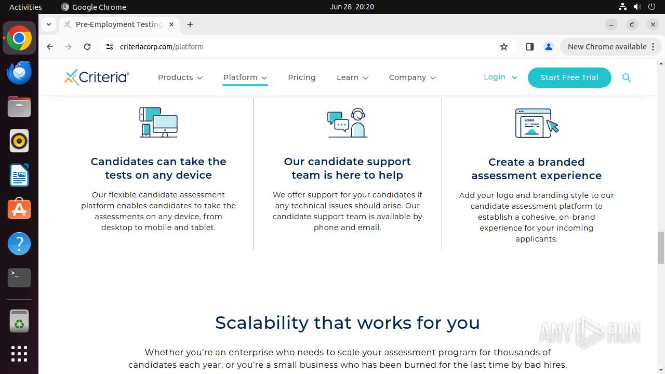Open Activities overview
665x374 pixels.
pyautogui.click(x=25, y=7)
